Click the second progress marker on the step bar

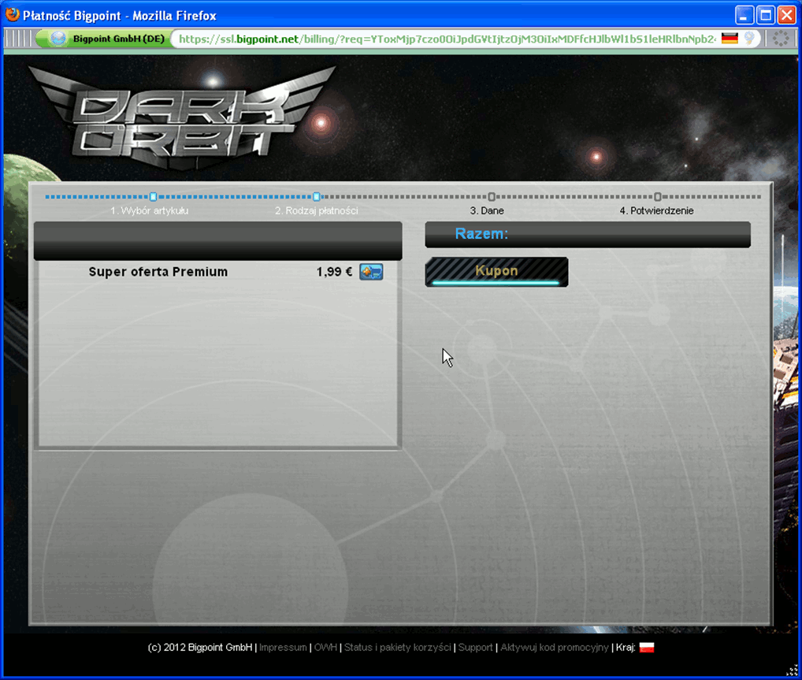(x=317, y=196)
